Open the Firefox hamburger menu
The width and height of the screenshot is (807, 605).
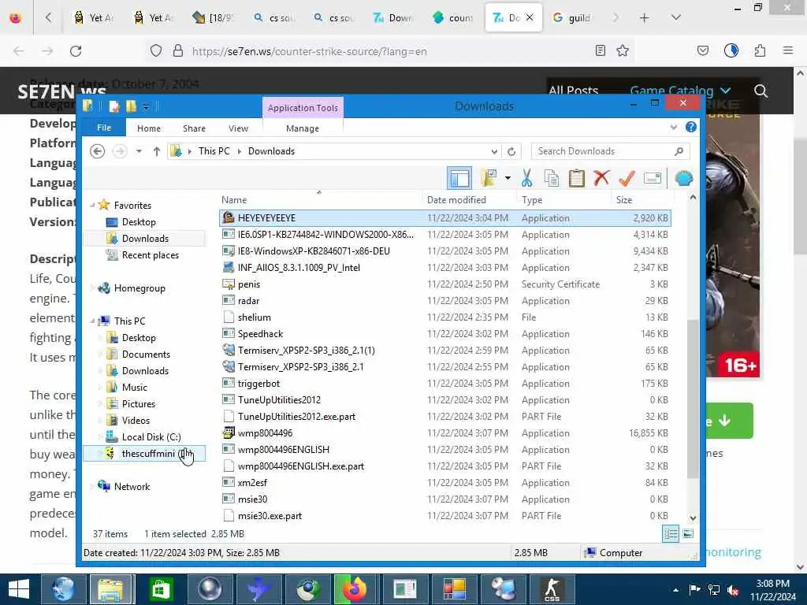click(788, 50)
